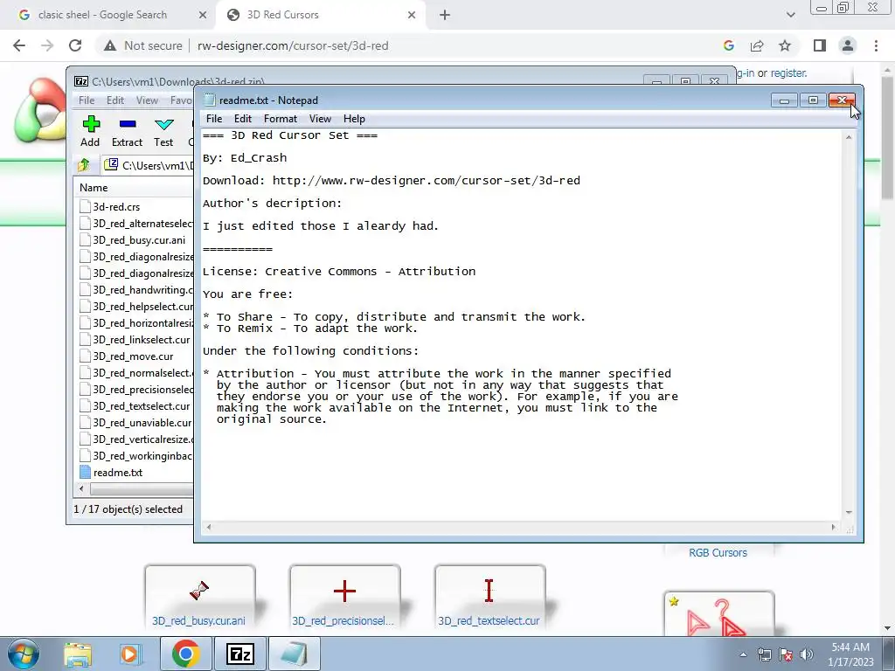Open 3D_red_precisionsel... link
This screenshot has width=895, height=671.
pyautogui.click(x=343, y=621)
